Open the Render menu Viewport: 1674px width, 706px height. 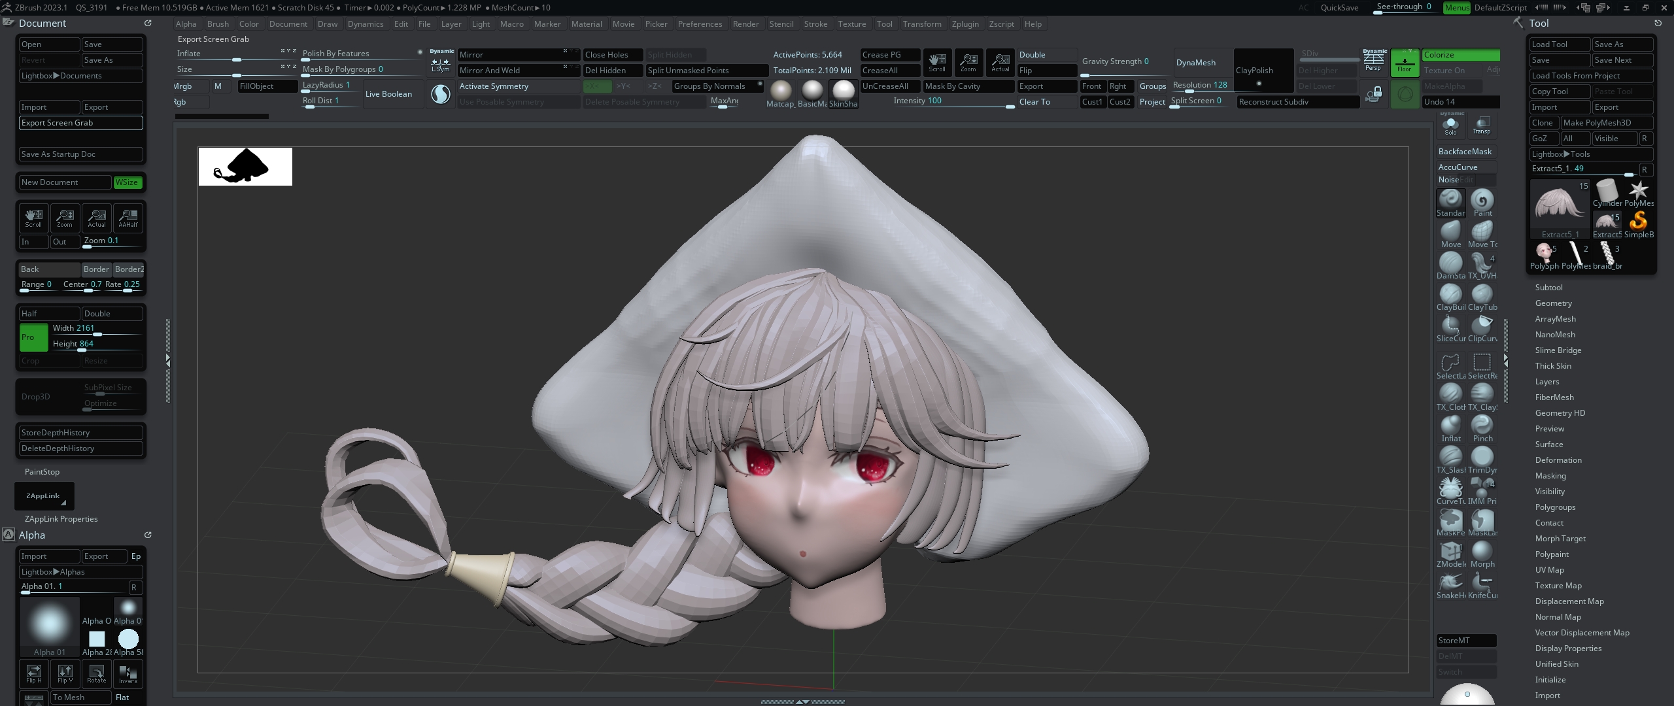point(745,24)
